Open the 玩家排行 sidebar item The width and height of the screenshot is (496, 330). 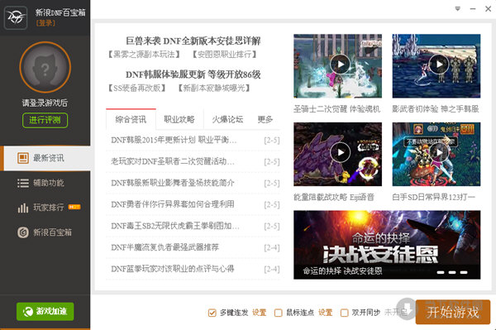tap(45, 208)
